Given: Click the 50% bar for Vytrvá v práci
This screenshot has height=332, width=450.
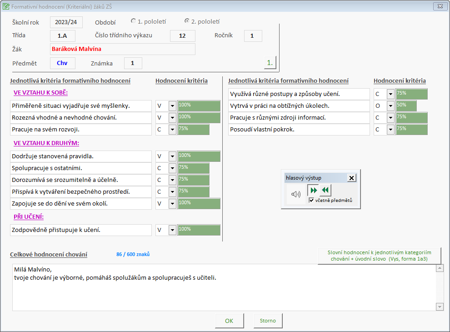Looking at the screenshot, I should pyautogui.click(x=406, y=106).
